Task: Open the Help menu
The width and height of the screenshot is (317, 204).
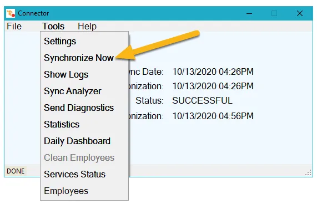Action: click(x=87, y=26)
